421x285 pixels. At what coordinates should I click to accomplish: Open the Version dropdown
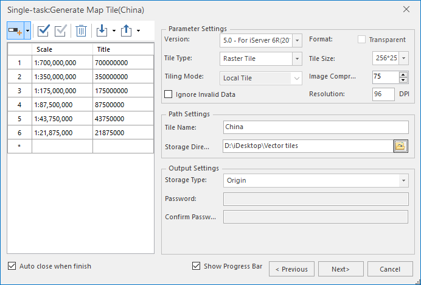(297, 41)
